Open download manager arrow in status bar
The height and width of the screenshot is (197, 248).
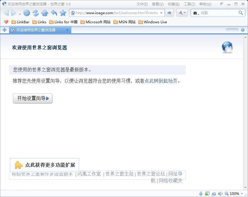tap(201, 193)
